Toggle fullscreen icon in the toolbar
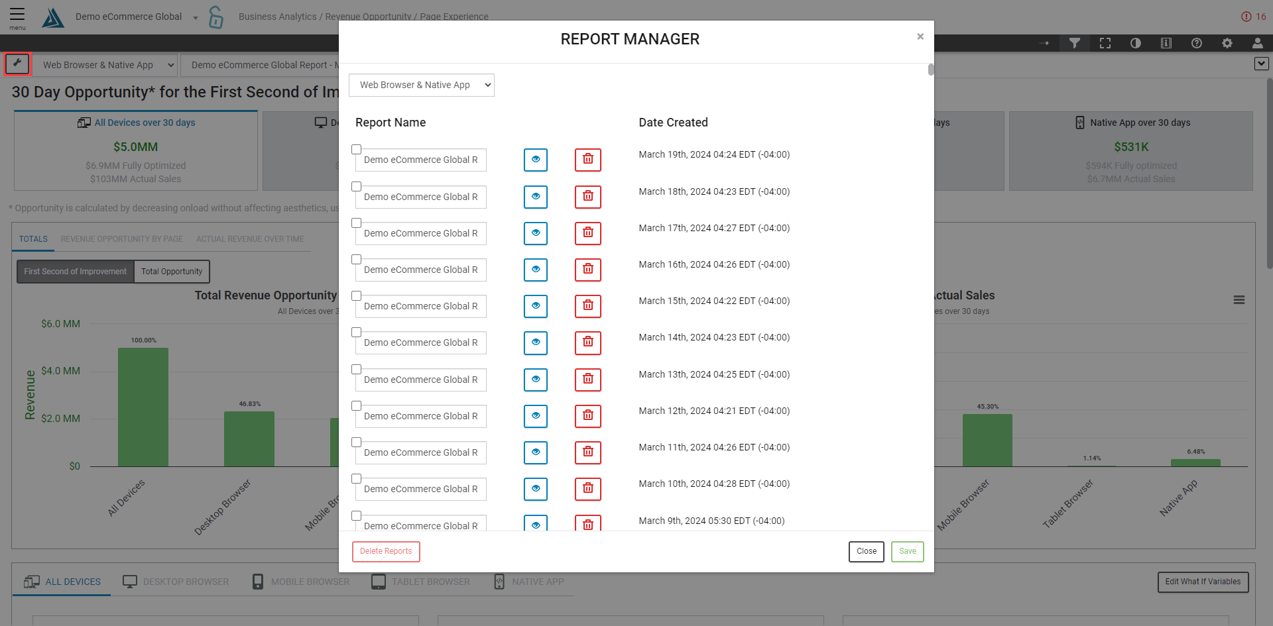This screenshot has height=626, width=1273. coord(1105,43)
